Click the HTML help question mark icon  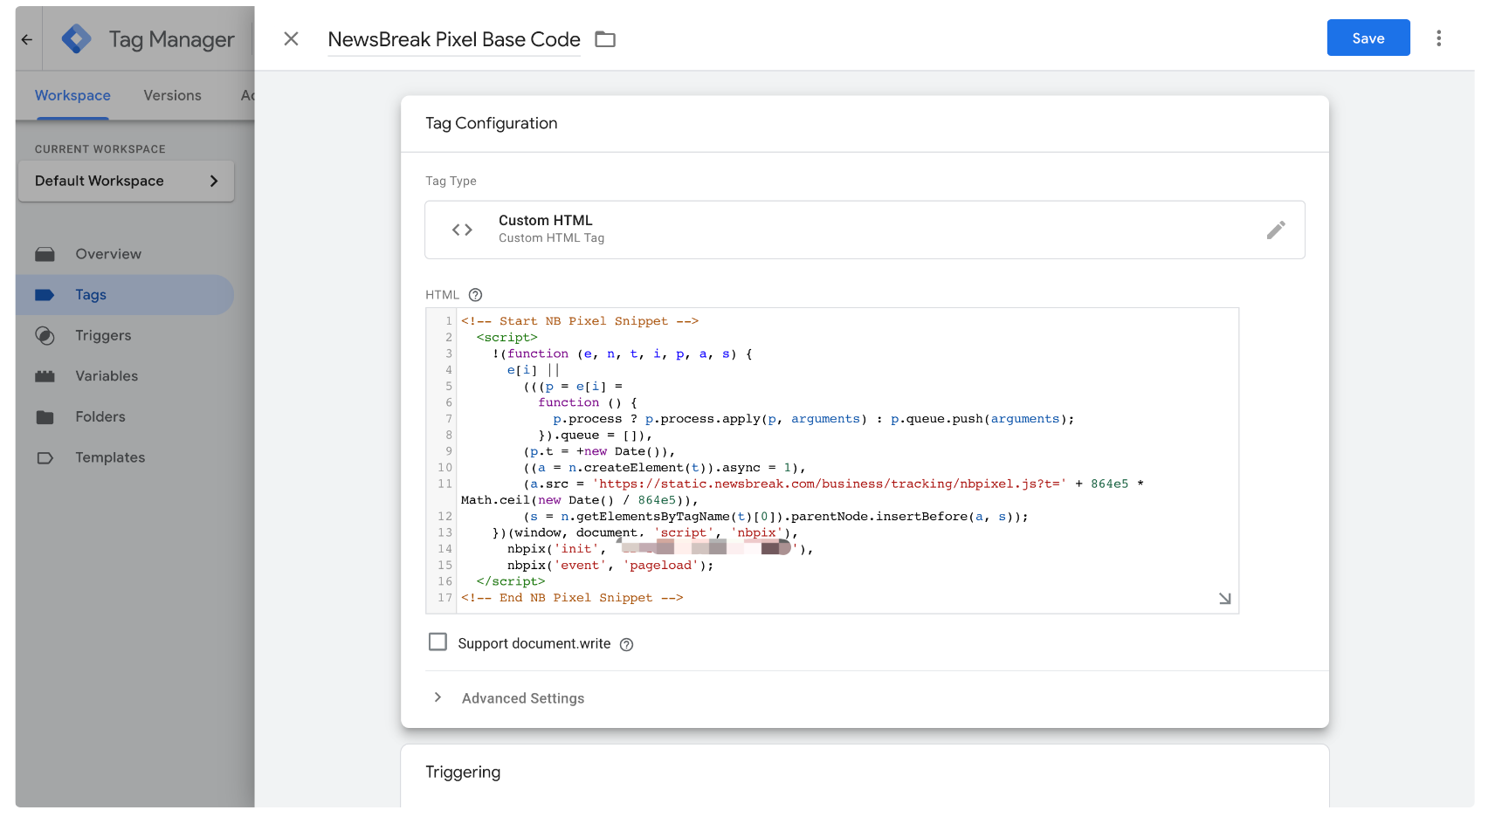pyautogui.click(x=475, y=295)
